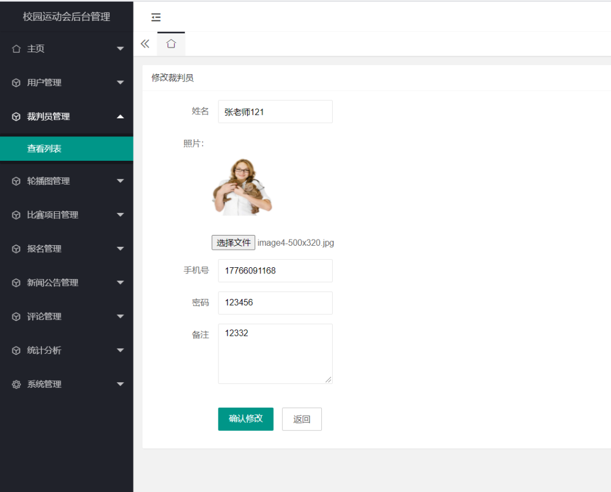Expand the 主页 menu arrow
The height and width of the screenshot is (492, 611).
click(x=121, y=49)
